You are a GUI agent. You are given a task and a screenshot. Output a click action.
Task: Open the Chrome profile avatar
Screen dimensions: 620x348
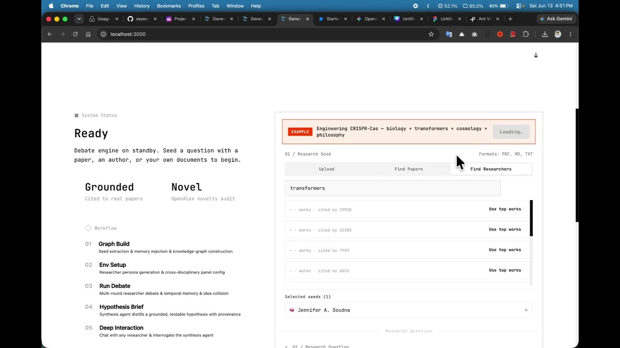pyautogui.click(x=558, y=34)
